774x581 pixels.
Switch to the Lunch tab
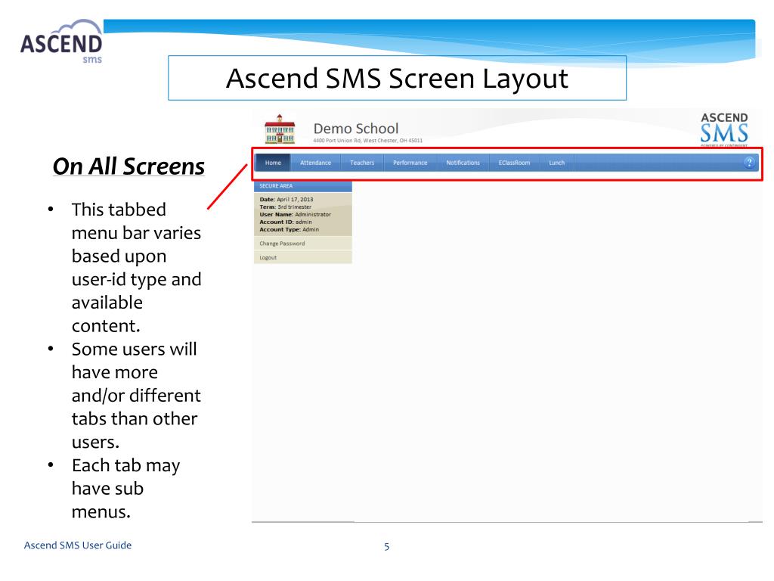[x=556, y=163]
